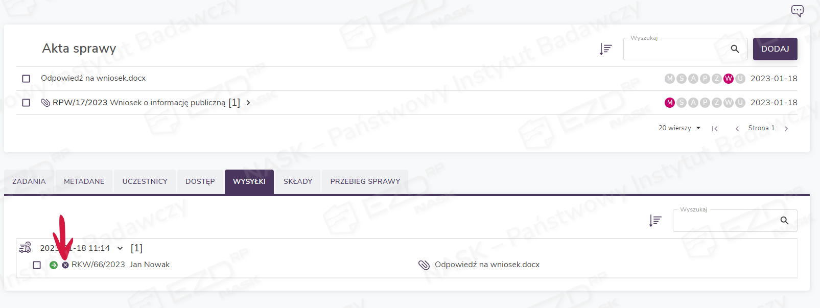820x308 pixels.
Task: Check the RKW/66/2023 shipment checkbox
Action: [x=37, y=265]
